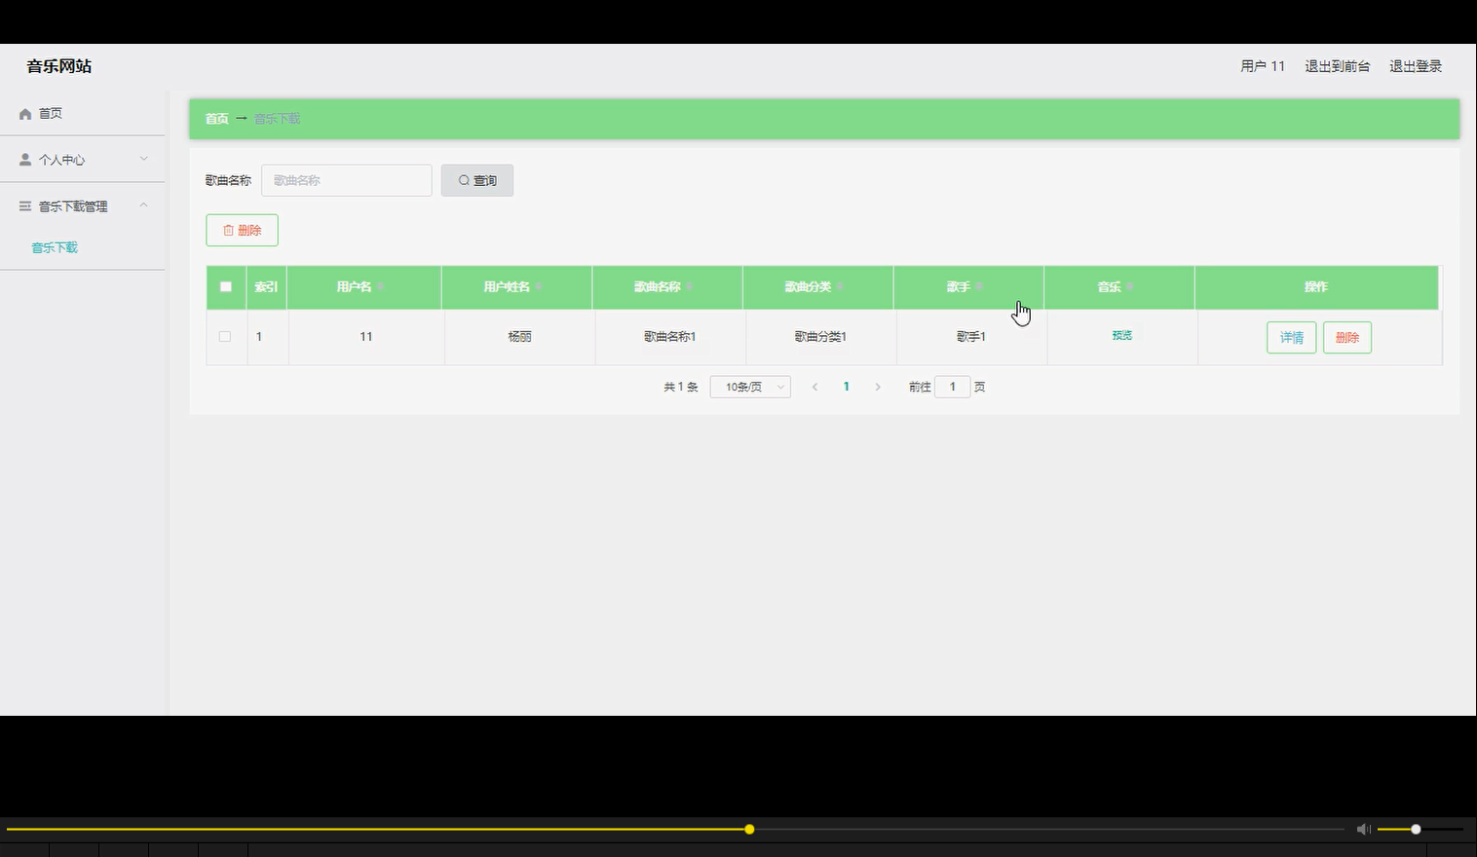This screenshot has height=857, width=1477.
Task: Click the 歌曲名称1 cell
Action: coord(670,337)
